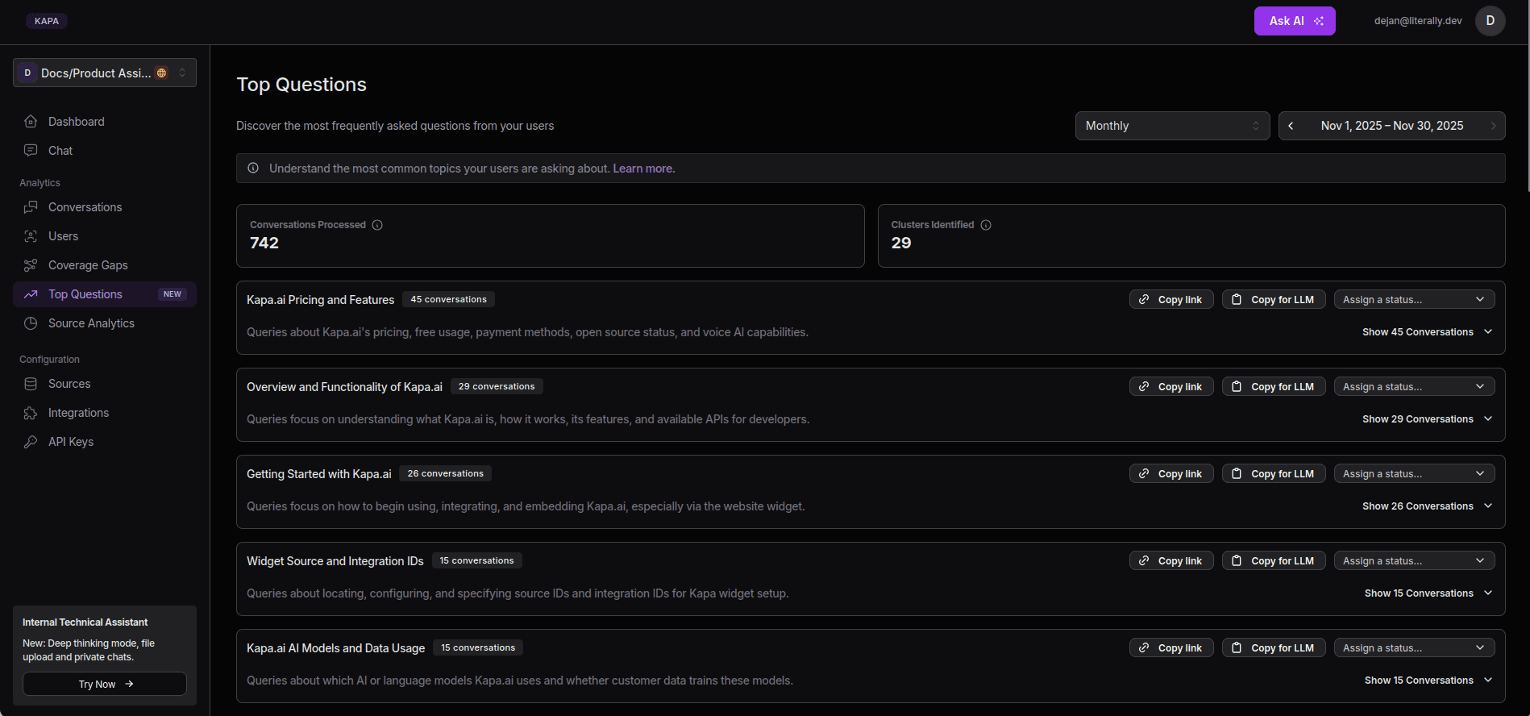Click the 742 conversations processed value
Image resolution: width=1530 pixels, height=716 pixels.
[264, 243]
